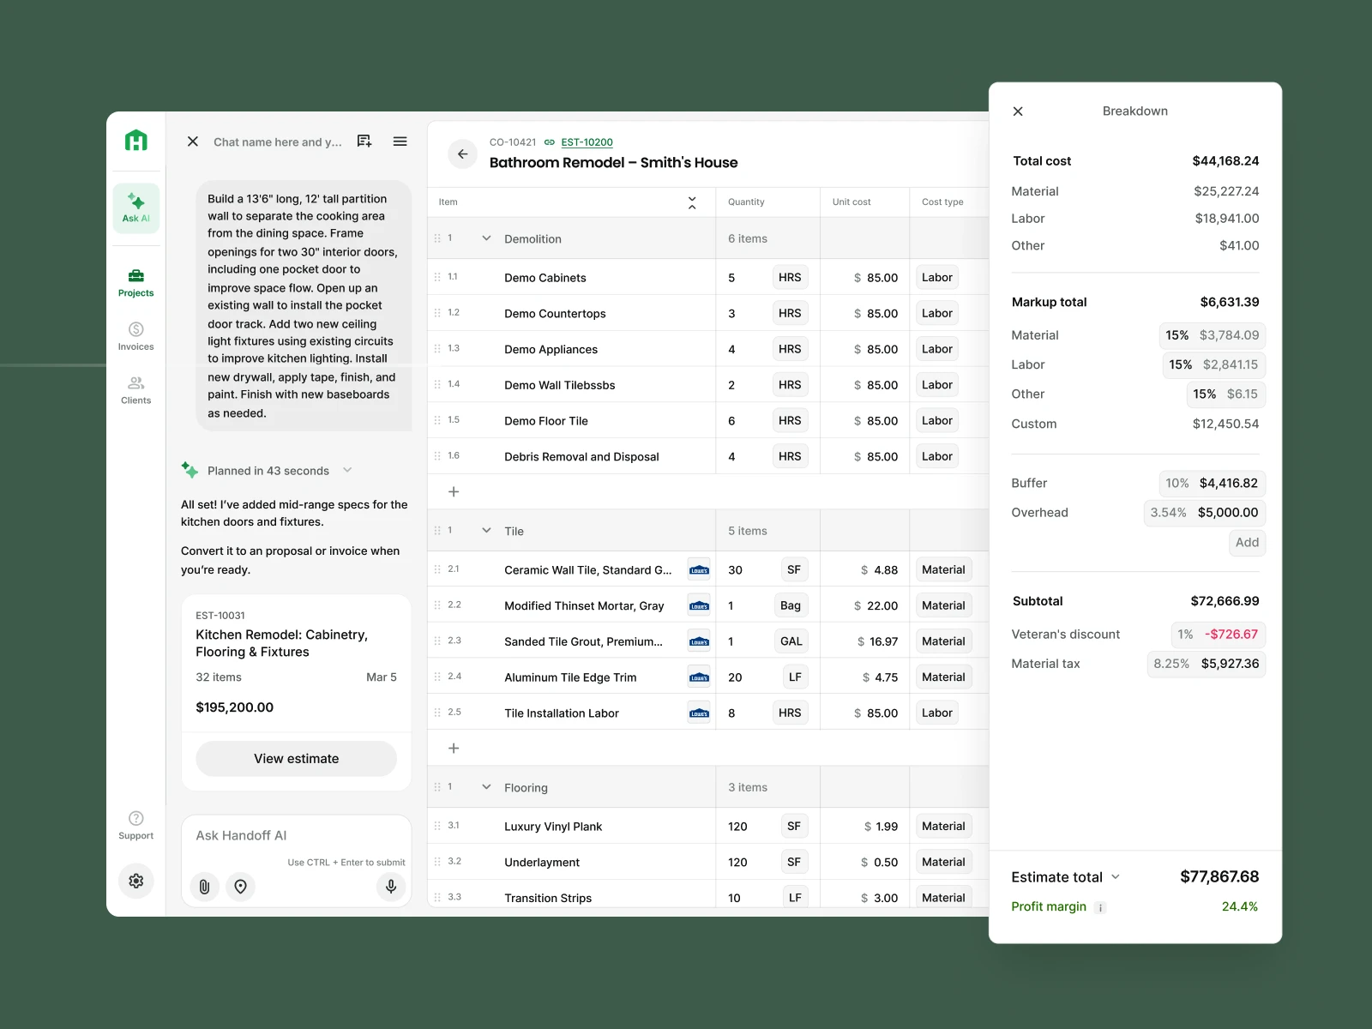
Task: Open the Invoices section
Action: pos(135,334)
